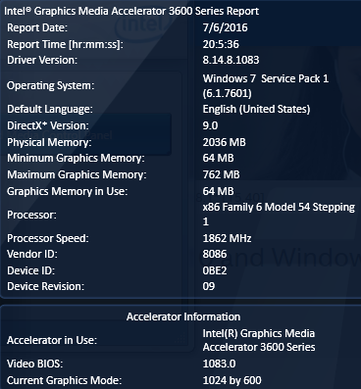Select Driver Version 8.14.8.1083 value
The width and height of the screenshot is (361, 389).
coord(231,60)
